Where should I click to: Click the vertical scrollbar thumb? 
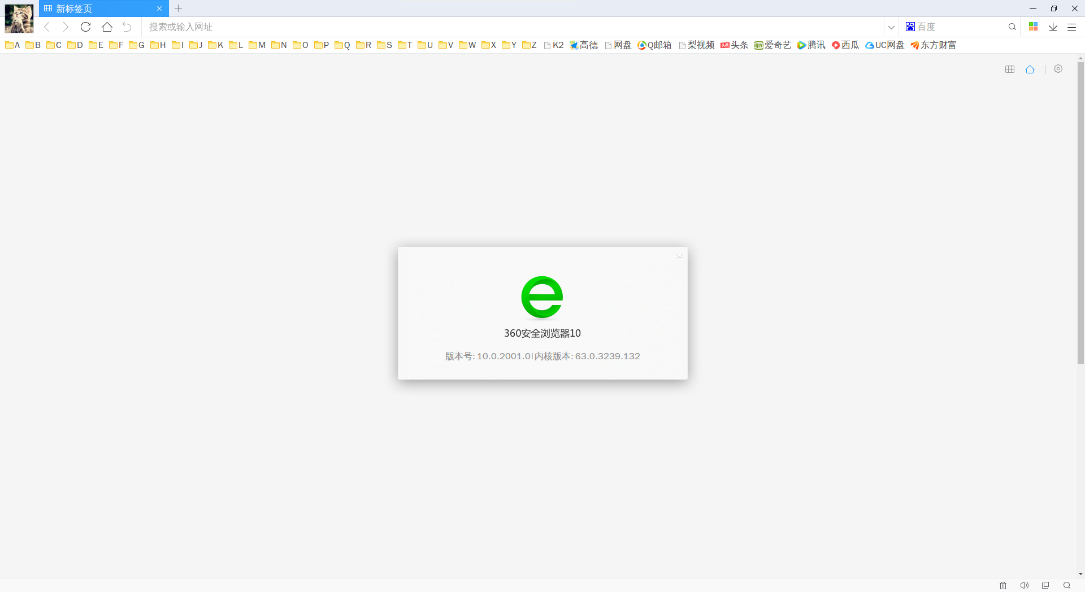[1080, 212]
